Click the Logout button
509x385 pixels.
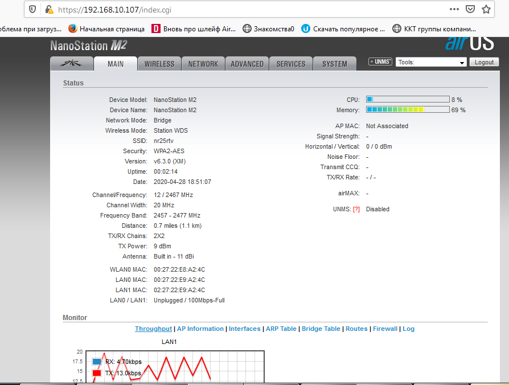coord(484,62)
